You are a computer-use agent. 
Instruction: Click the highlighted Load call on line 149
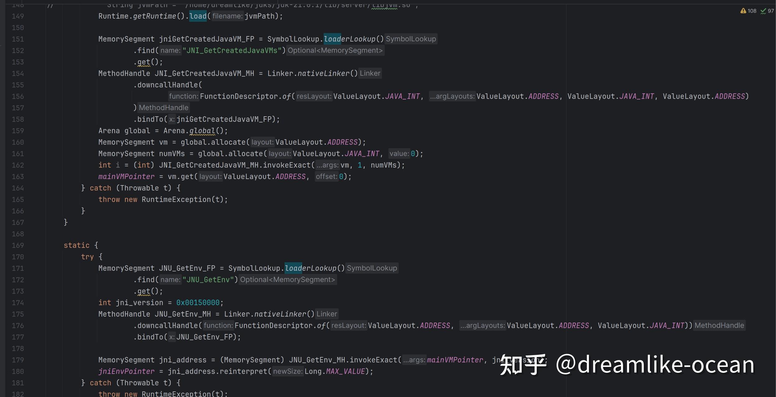tap(198, 16)
